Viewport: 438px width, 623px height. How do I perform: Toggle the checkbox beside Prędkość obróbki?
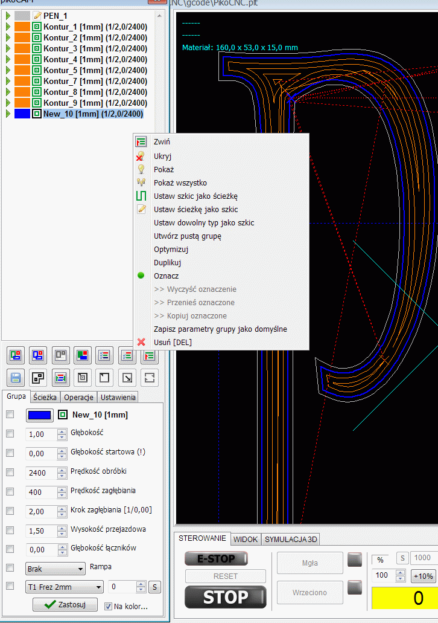tap(10, 473)
